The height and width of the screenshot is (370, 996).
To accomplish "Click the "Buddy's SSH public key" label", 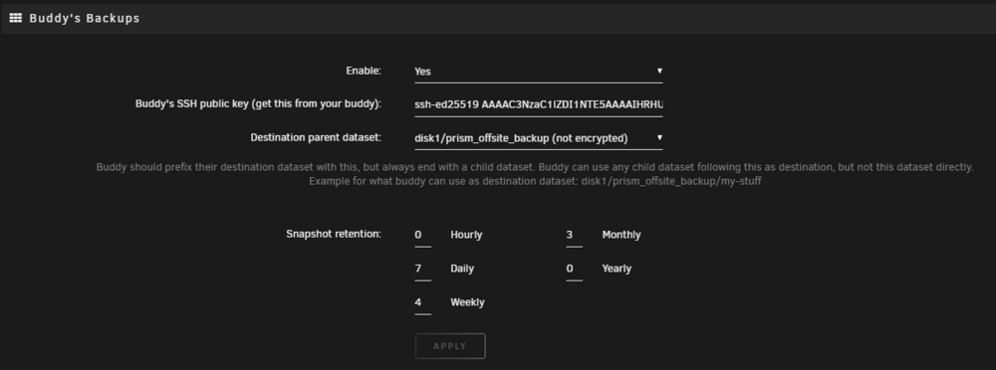I will [259, 104].
